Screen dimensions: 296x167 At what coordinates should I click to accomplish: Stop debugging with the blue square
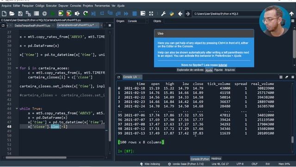135,13
